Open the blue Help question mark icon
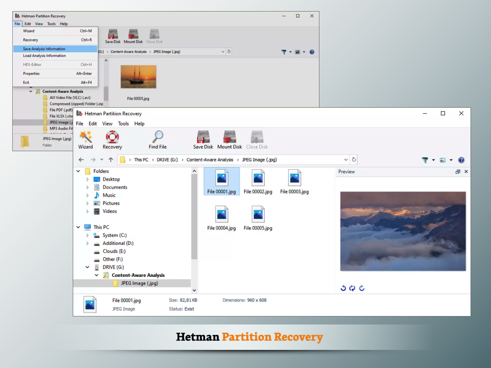The width and height of the screenshot is (491, 368). click(x=461, y=160)
